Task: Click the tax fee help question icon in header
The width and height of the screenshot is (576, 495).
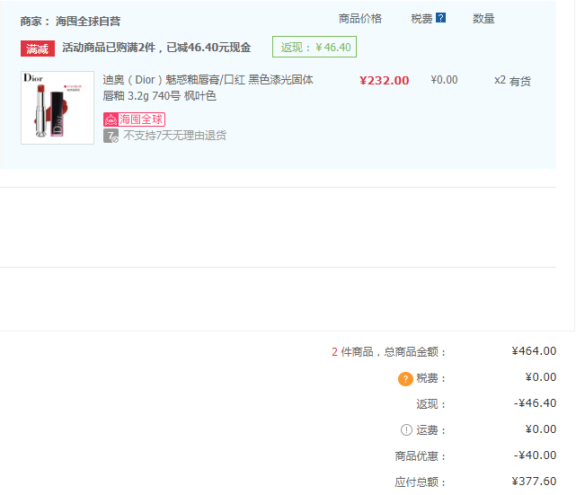Action: click(x=441, y=18)
